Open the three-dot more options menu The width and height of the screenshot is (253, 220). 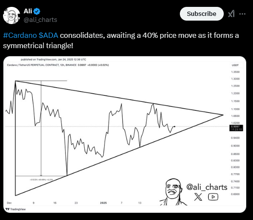click(242, 14)
